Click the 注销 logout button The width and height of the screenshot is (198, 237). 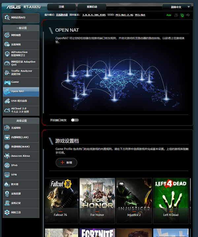(61, 7)
